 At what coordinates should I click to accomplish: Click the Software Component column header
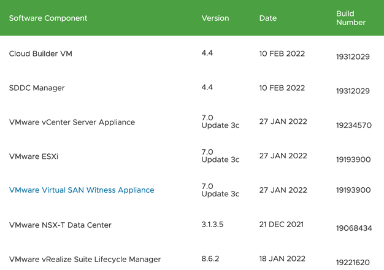click(48, 18)
